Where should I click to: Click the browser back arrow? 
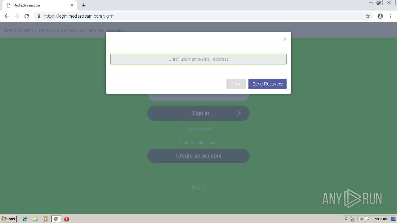click(7, 16)
